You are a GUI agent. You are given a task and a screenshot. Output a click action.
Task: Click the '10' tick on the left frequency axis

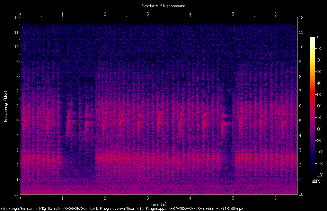pos(16,47)
